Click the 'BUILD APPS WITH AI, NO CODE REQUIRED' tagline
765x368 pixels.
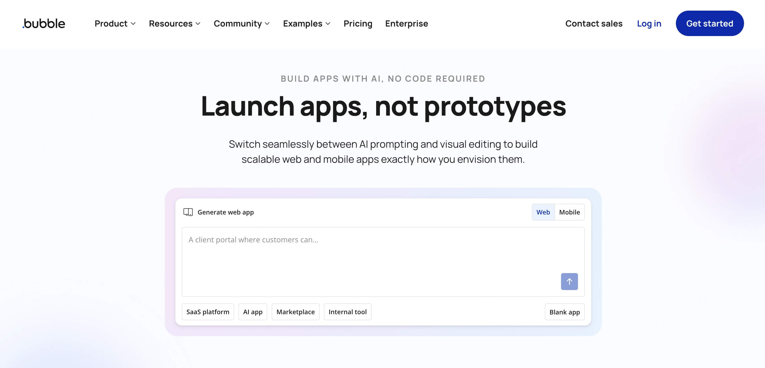pos(383,79)
